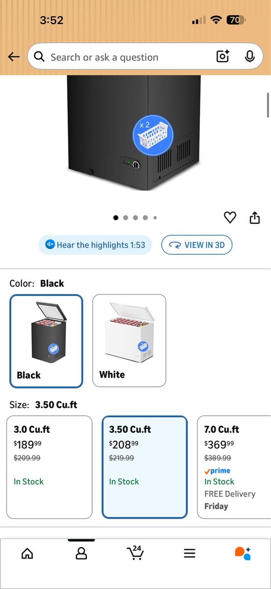271x589 pixels.
Task: Tap the VIEW IN 3D button
Action: pos(197,245)
